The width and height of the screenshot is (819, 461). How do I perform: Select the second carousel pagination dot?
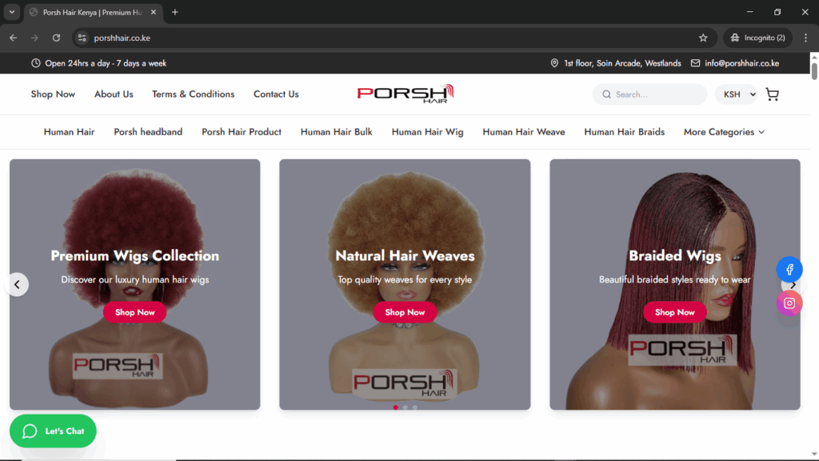click(x=405, y=407)
